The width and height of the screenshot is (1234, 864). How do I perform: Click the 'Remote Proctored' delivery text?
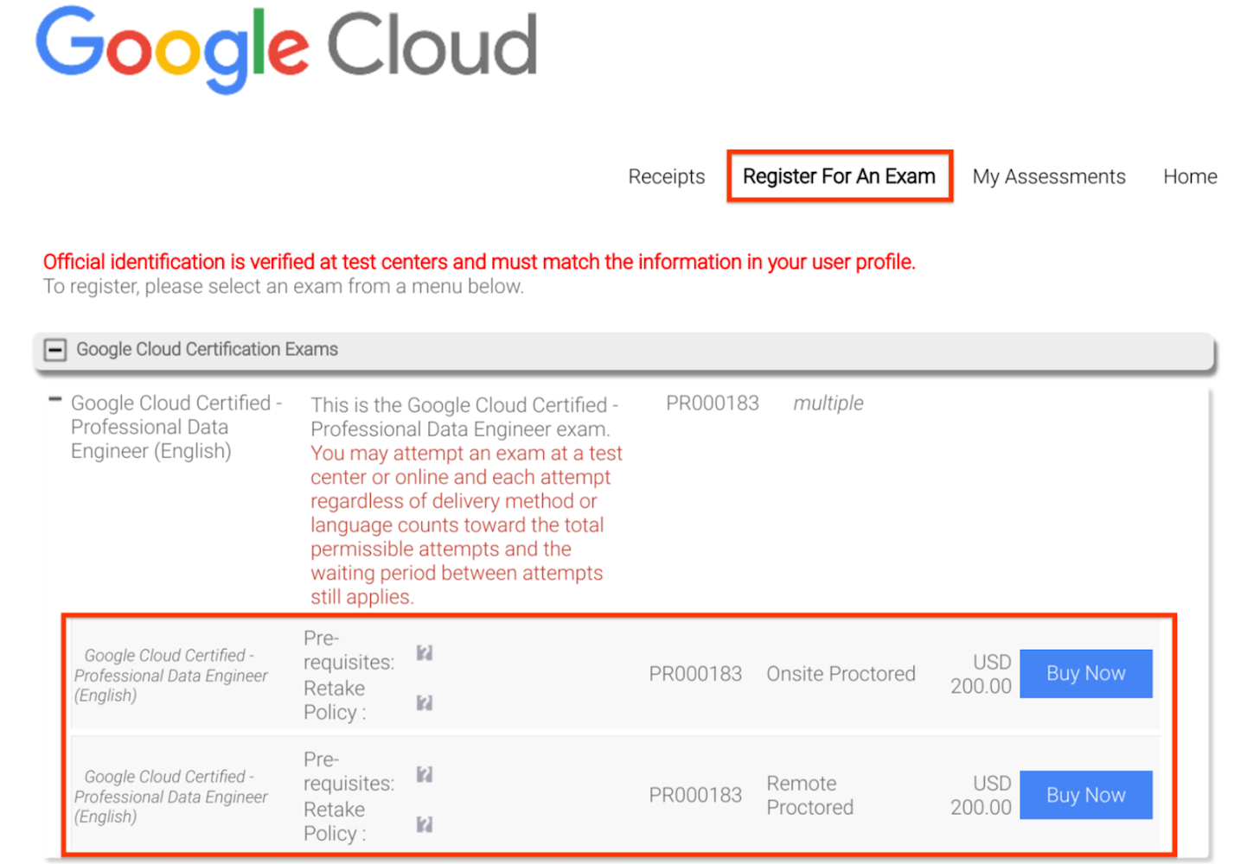point(810,795)
